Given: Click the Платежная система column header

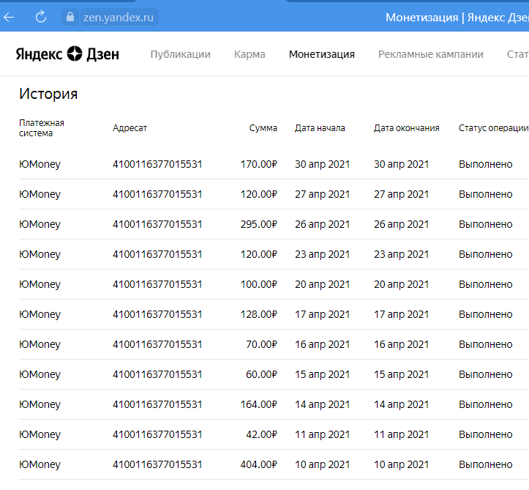Looking at the screenshot, I should [42, 128].
